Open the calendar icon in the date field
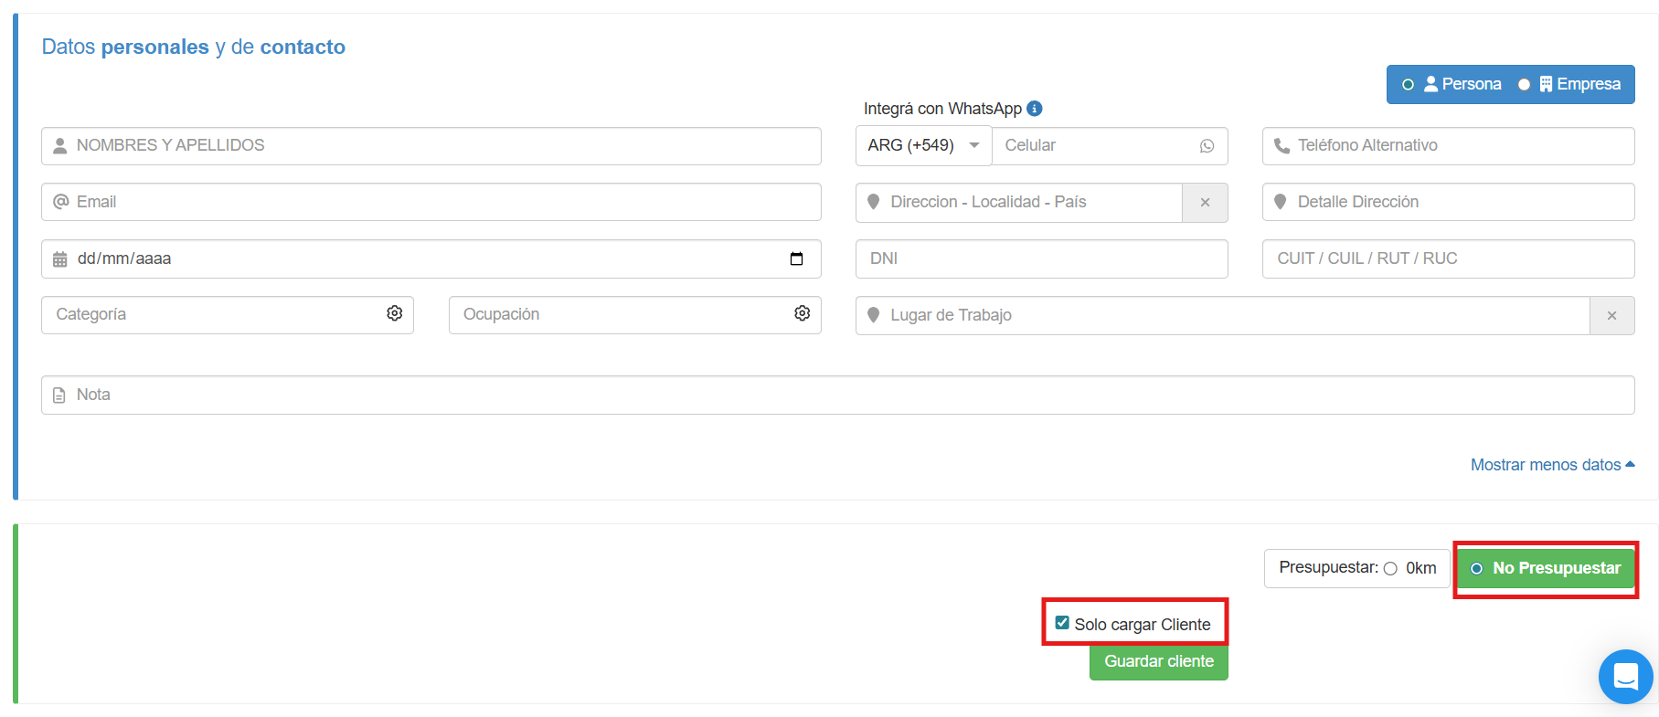This screenshot has height=717, width=1659. pyautogui.click(x=798, y=258)
